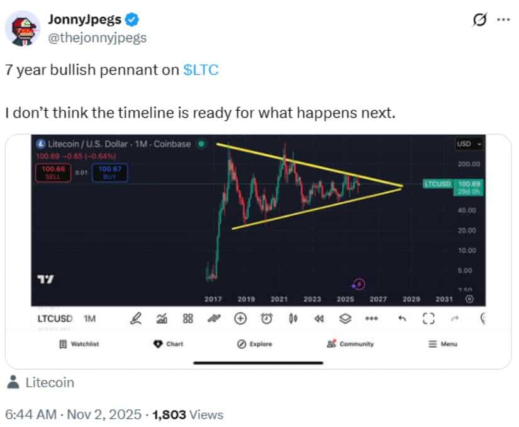Open the USD currency dropdown
Viewport: 519px width, 427px height.
click(469, 144)
